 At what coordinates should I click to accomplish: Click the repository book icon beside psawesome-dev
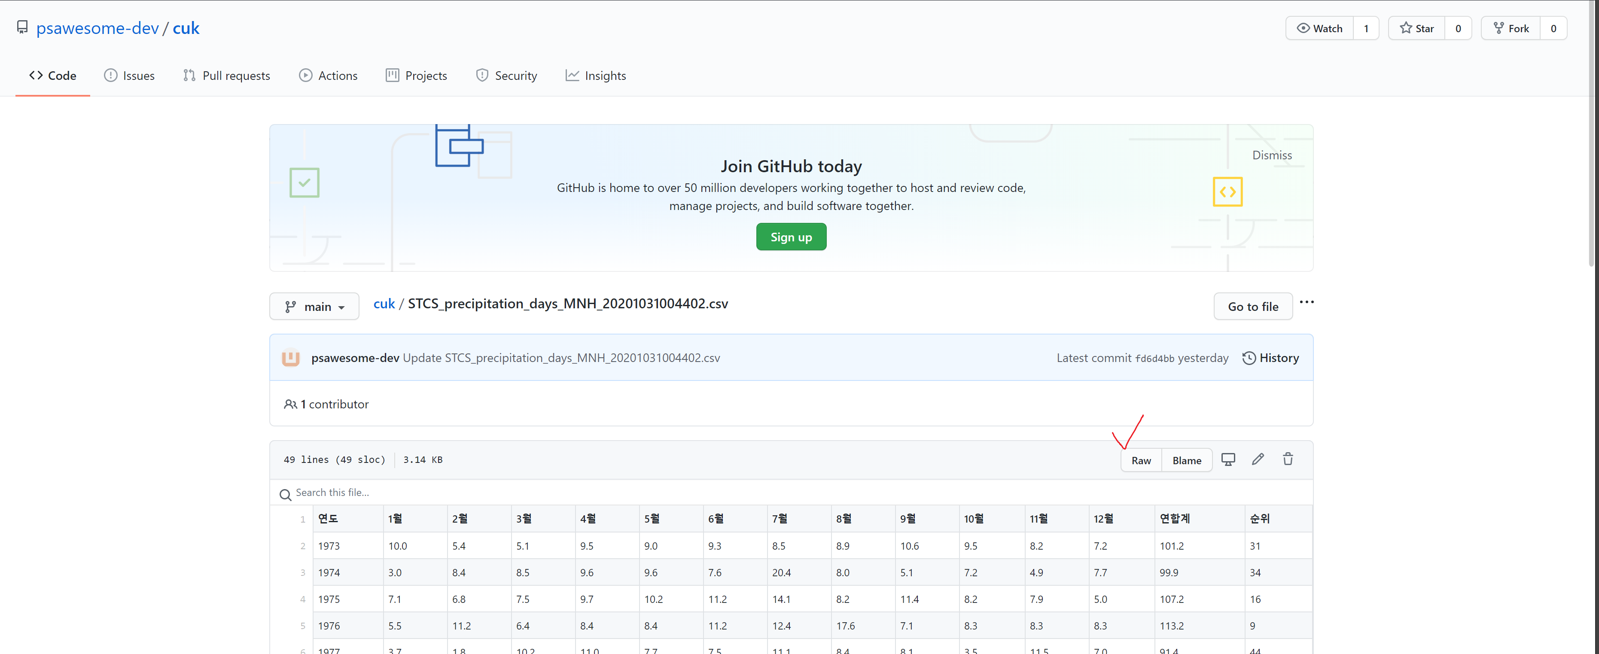click(22, 27)
